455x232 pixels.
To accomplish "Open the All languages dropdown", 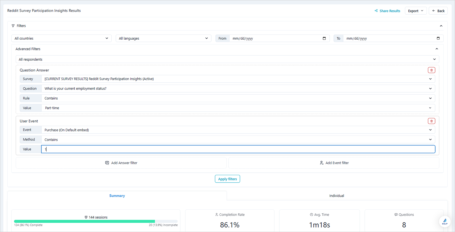I will (x=163, y=38).
